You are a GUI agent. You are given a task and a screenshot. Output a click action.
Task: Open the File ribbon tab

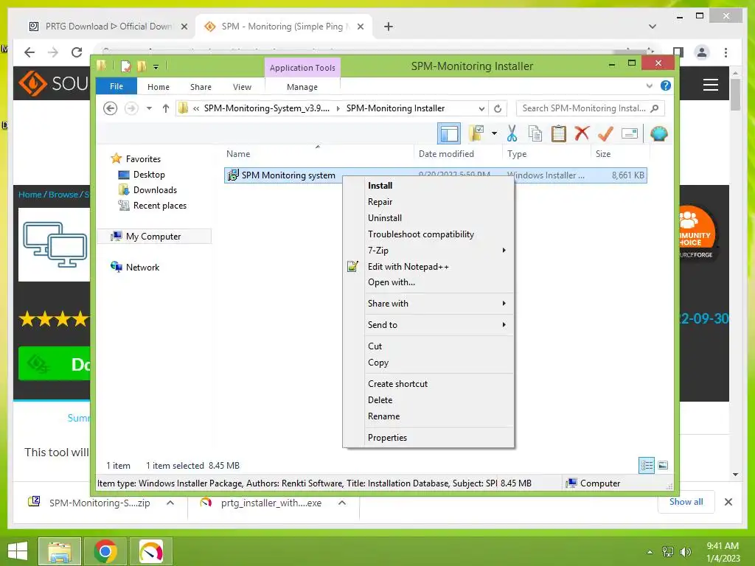116,86
